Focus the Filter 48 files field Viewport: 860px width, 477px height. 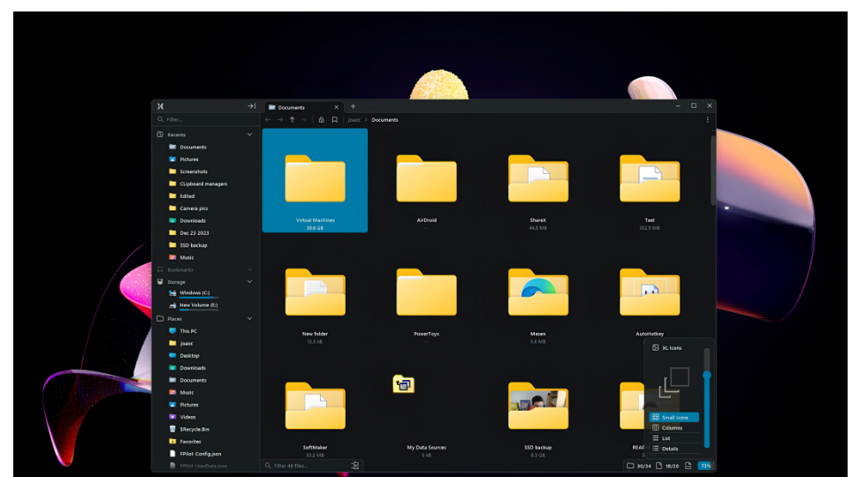click(308, 466)
